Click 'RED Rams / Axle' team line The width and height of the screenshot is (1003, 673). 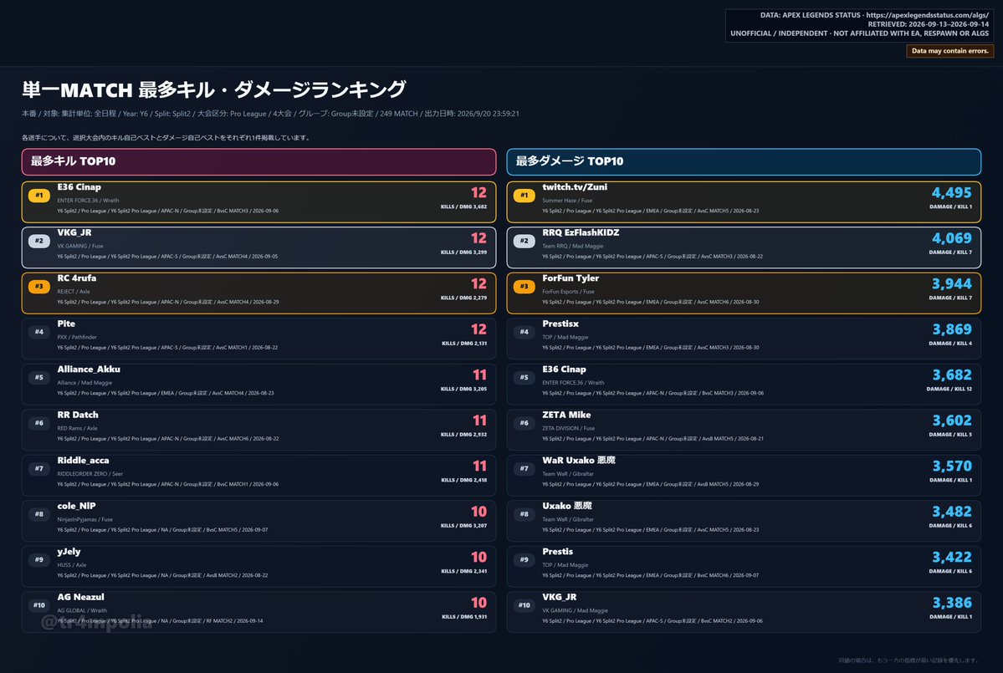[x=77, y=428]
